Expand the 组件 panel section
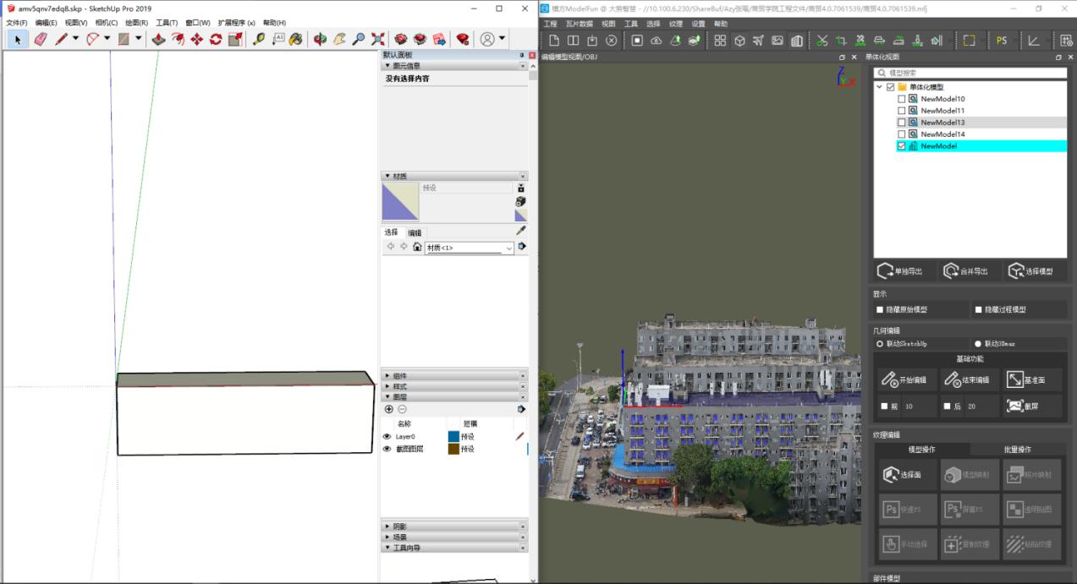 click(455, 375)
